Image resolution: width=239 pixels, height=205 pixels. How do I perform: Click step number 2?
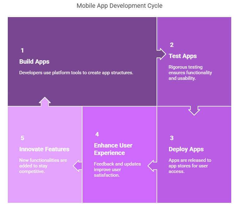171,45
